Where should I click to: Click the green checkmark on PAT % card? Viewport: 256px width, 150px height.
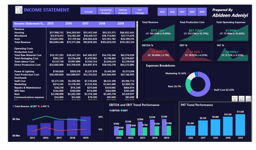click(238, 52)
